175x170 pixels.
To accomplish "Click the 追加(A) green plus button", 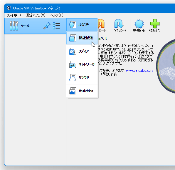I will (155, 26).
